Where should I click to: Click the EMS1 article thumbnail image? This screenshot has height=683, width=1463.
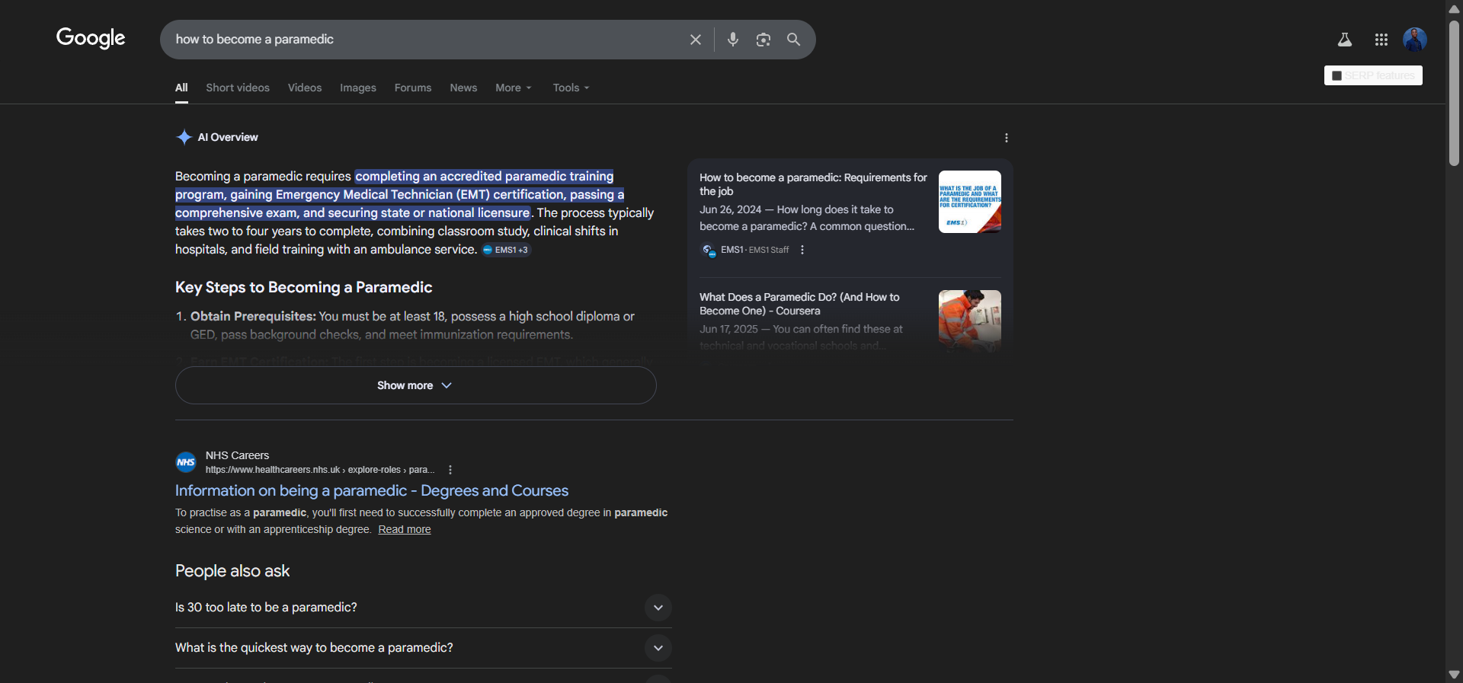point(970,202)
